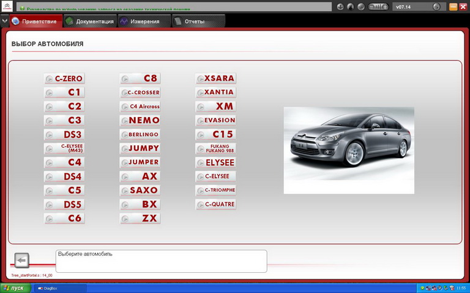Click the v07.14 version label

[x=403, y=7]
